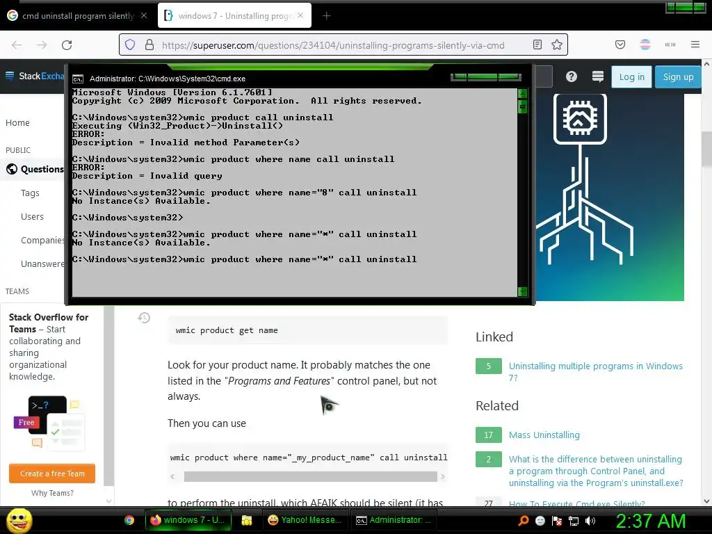The image size is (712, 534).
Task: Reload the current page
Action: (x=67, y=45)
